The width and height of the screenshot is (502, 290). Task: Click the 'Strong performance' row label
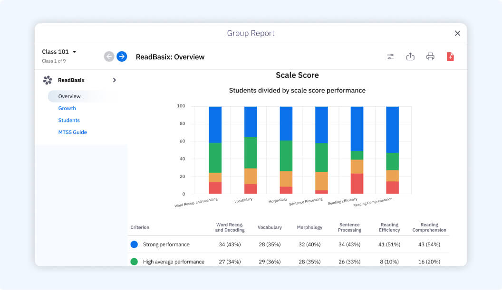[166, 244]
